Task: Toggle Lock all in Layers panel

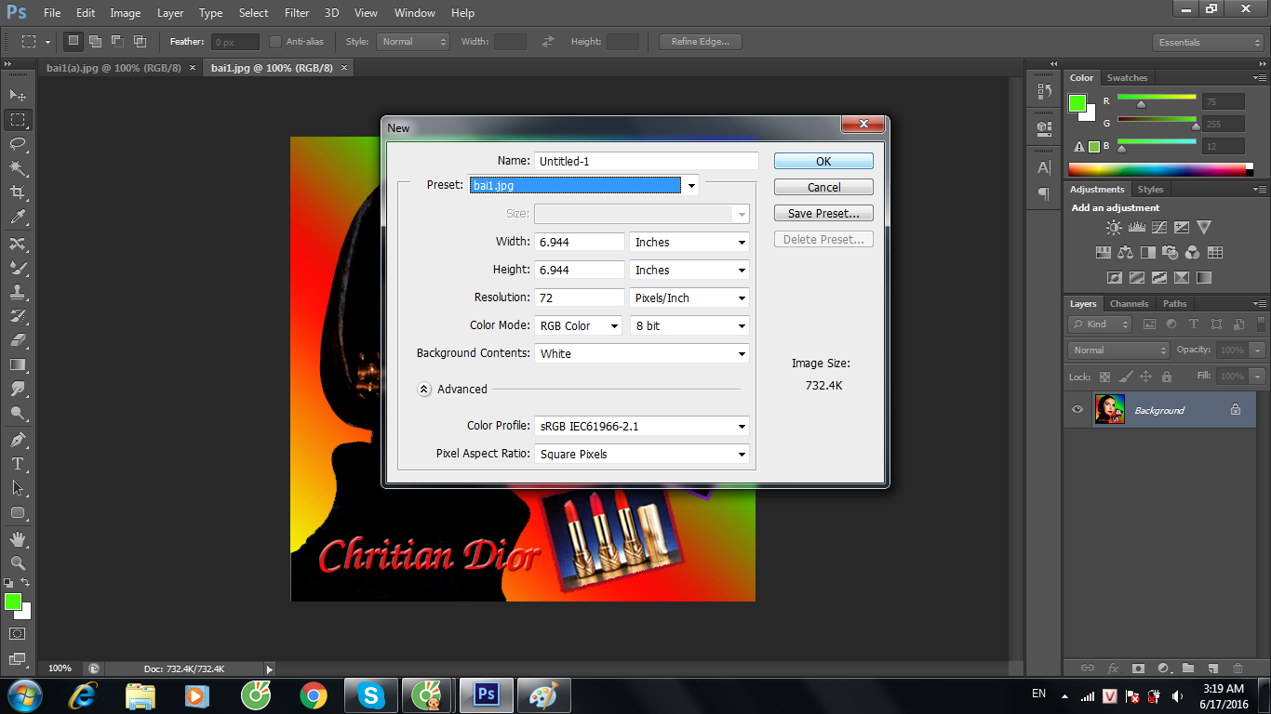Action: [1167, 377]
